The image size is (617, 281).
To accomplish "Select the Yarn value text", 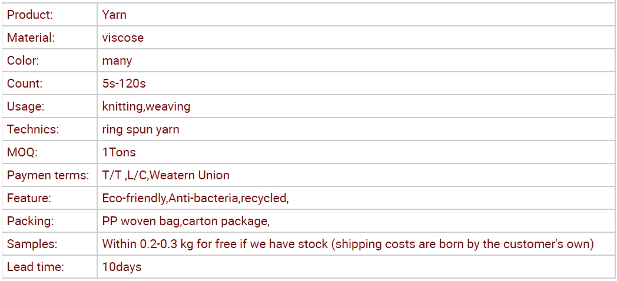I will (114, 15).
